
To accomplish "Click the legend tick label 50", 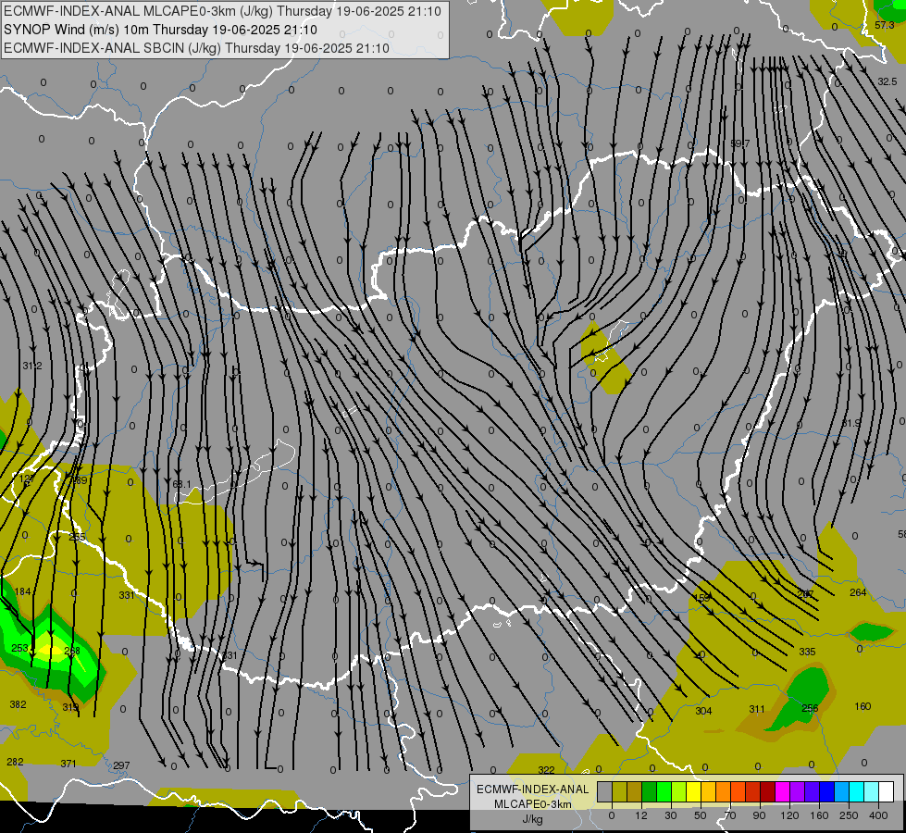I will [701, 815].
